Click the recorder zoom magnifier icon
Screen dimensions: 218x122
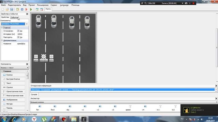tap(145, 3)
